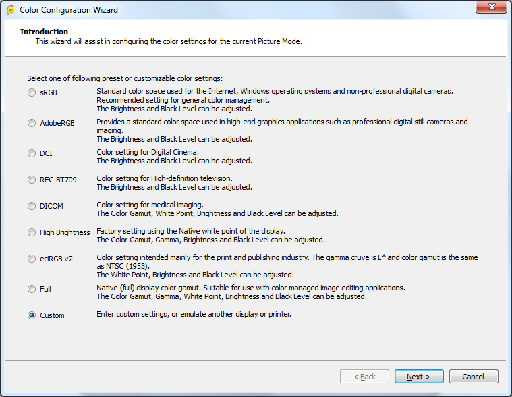Click the Color Configuration Wizard title icon
The image size is (512, 397).
pyautogui.click(x=11, y=10)
